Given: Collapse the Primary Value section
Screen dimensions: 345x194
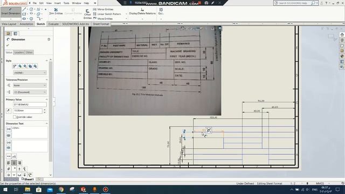Looking at the screenshot, I should pos(47,99).
